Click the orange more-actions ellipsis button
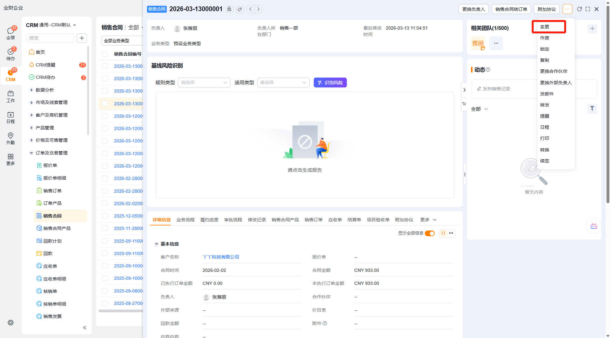The image size is (610, 338). click(567, 9)
